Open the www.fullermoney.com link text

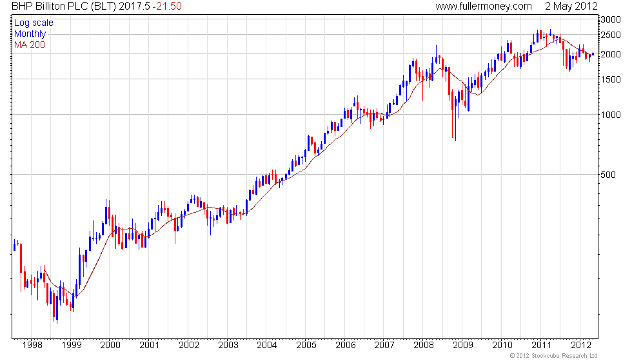(x=484, y=6)
